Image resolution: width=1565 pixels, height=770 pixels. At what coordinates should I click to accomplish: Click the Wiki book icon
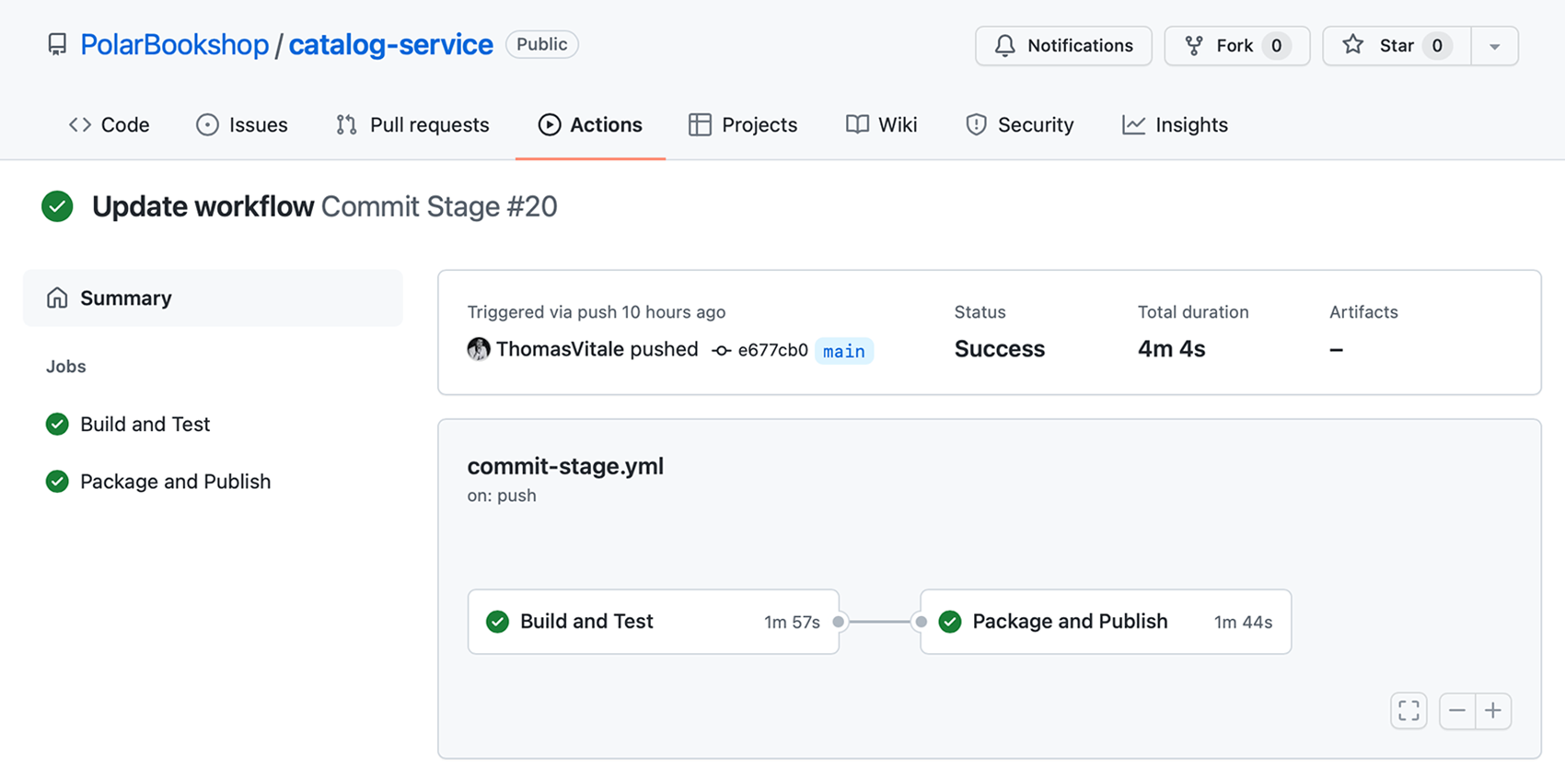[857, 124]
